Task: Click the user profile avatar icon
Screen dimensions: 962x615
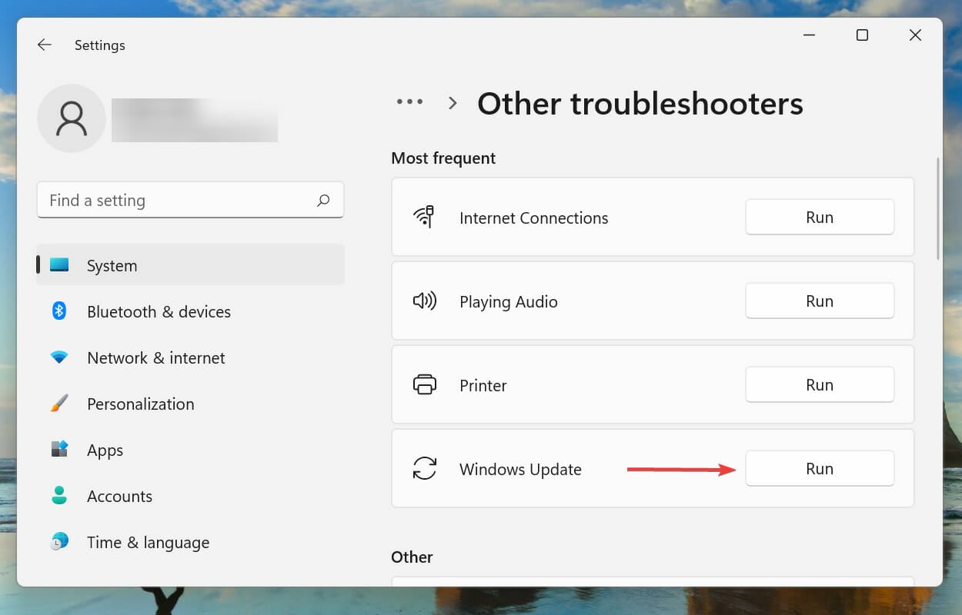Action: [x=72, y=118]
